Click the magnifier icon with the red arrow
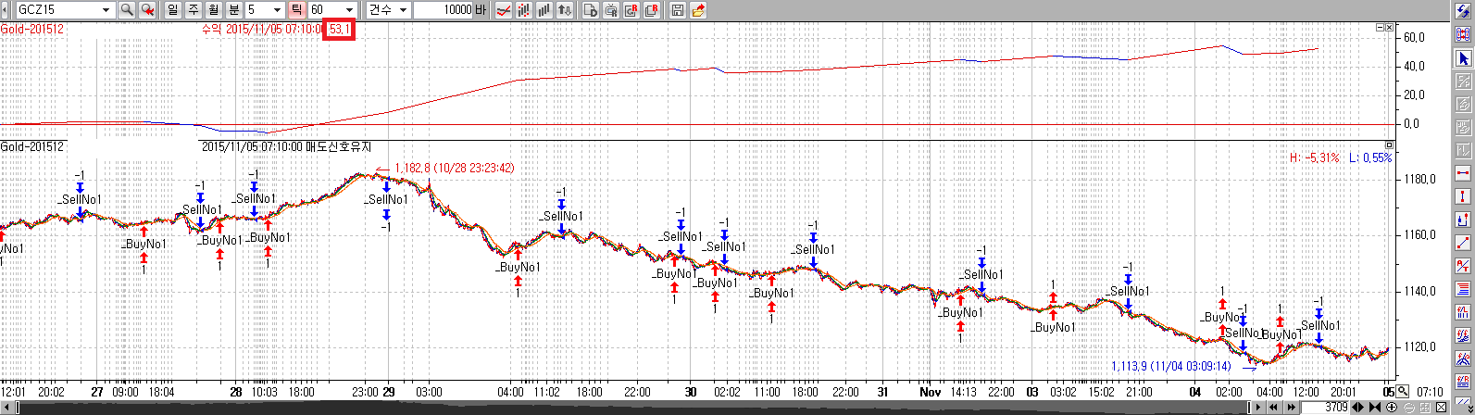This screenshot has width=1475, height=415. pyautogui.click(x=147, y=10)
